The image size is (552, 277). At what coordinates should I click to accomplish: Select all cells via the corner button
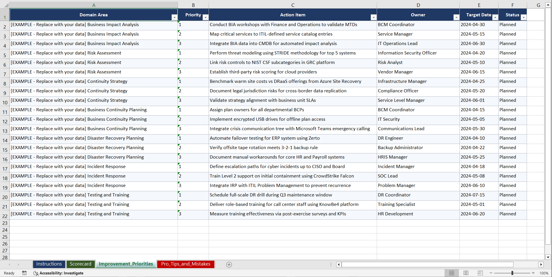[5, 5]
